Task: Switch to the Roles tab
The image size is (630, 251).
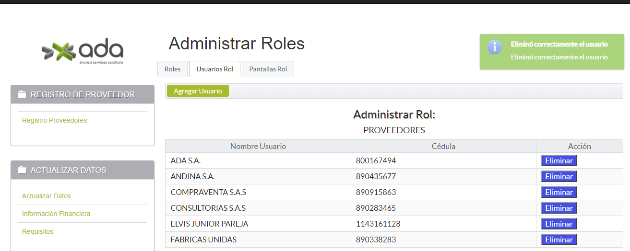Action: [x=172, y=69]
